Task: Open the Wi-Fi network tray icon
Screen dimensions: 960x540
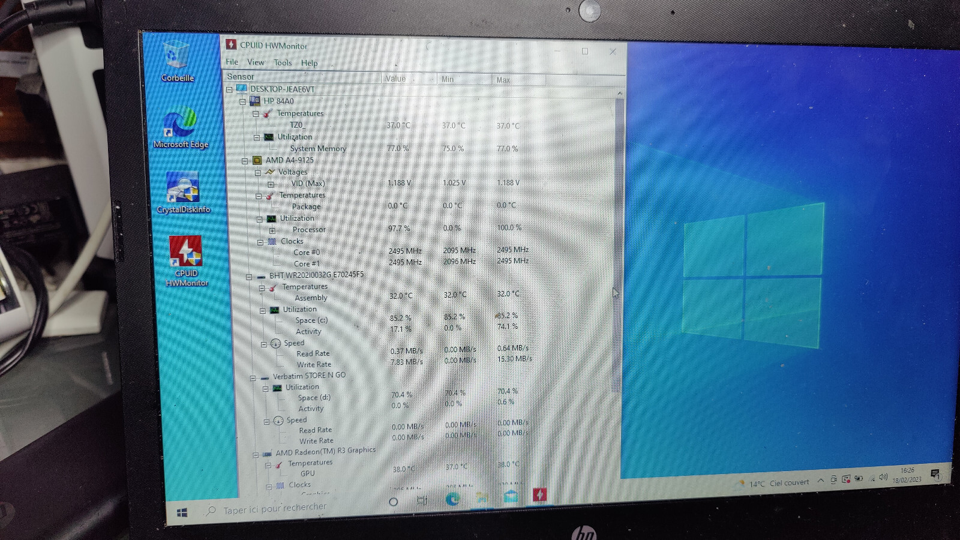Action: [872, 478]
